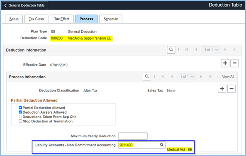Click the After-Tax classification value
246x156 pixels.
point(90,91)
